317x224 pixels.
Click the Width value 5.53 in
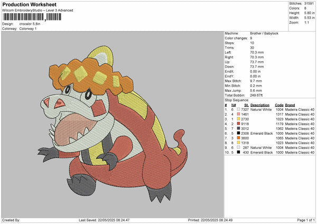click(309, 18)
